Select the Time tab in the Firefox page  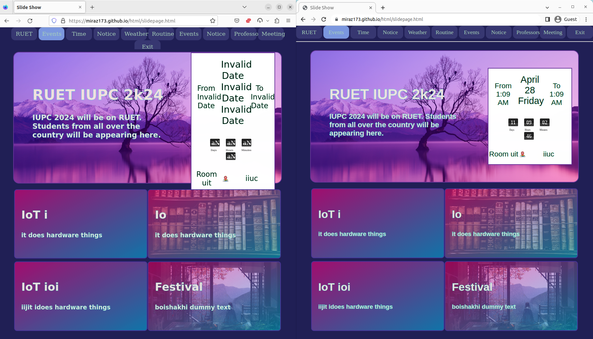tap(79, 34)
